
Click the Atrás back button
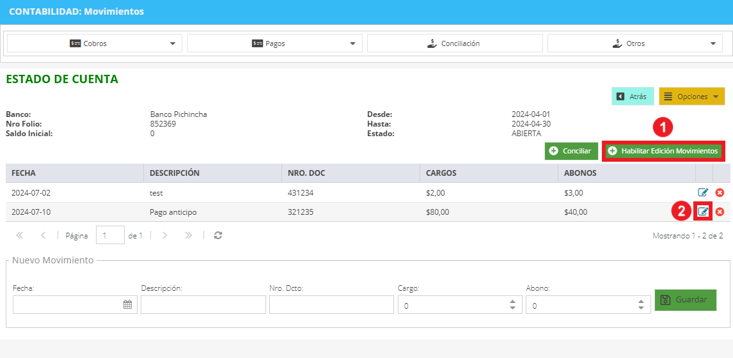(633, 97)
